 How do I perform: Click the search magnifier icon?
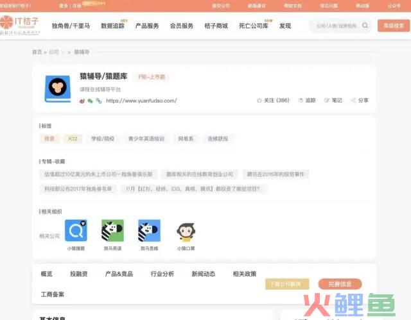click(365, 26)
